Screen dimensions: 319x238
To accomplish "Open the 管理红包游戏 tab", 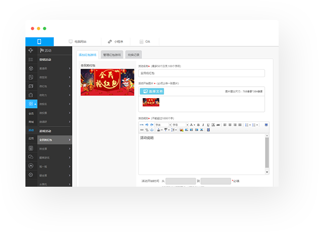I will tap(112, 55).
